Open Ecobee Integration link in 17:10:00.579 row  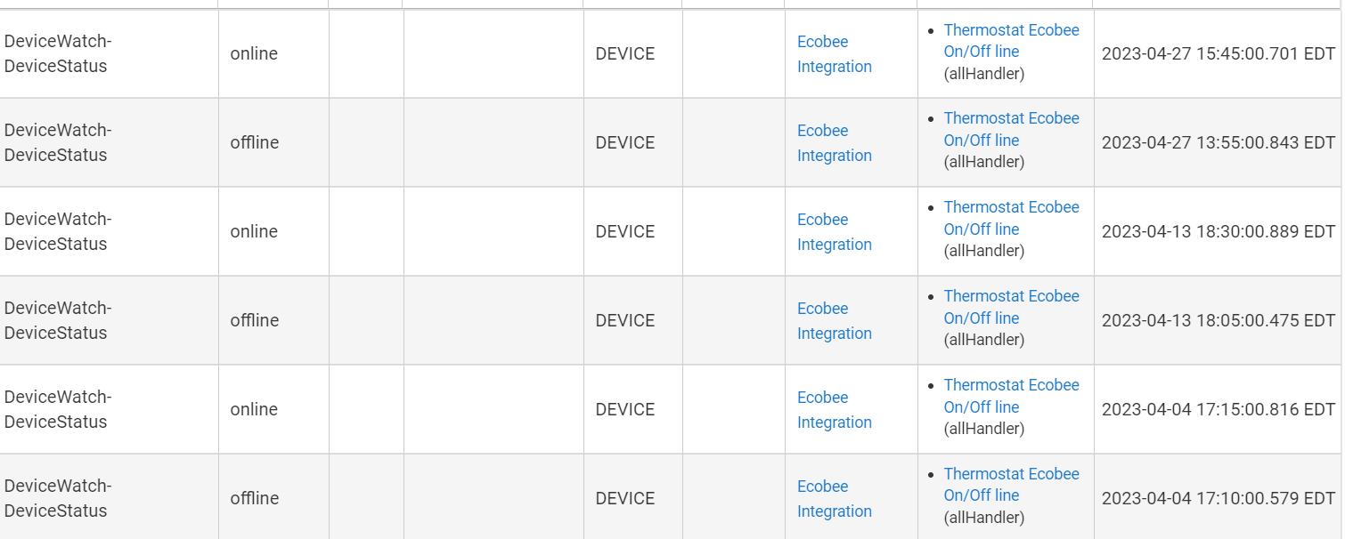(x=834, y=499)
